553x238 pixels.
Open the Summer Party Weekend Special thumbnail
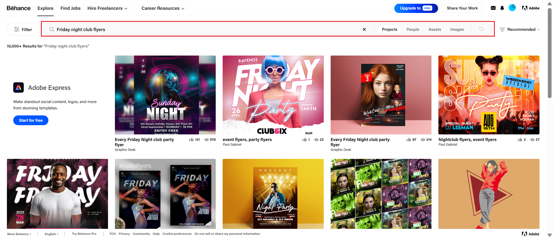tap(489, 95)
